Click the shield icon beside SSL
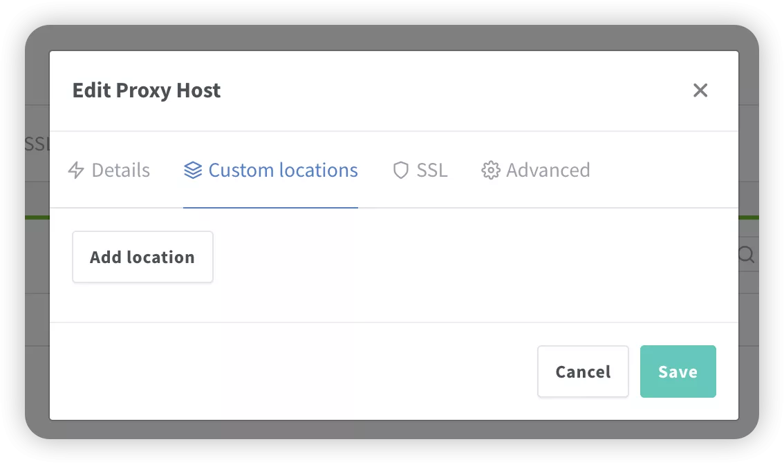The width and height of the screenshot is (784, 464). 401,171
